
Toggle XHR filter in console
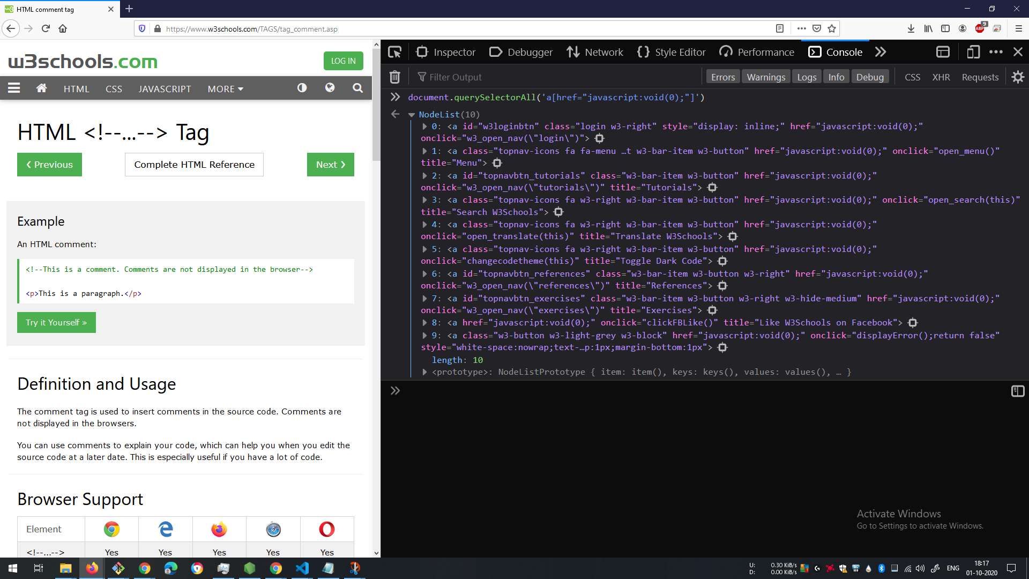[941, 77]
